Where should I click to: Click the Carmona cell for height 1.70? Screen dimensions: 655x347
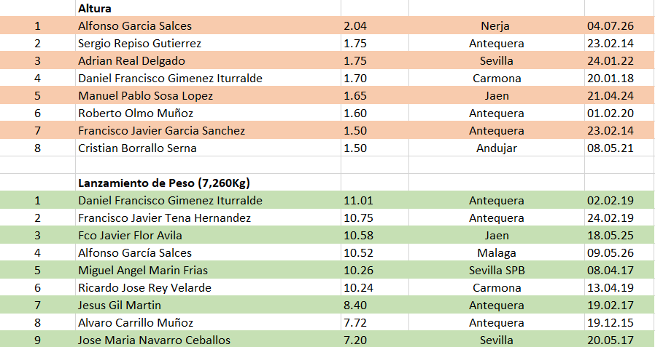(496, 78)
